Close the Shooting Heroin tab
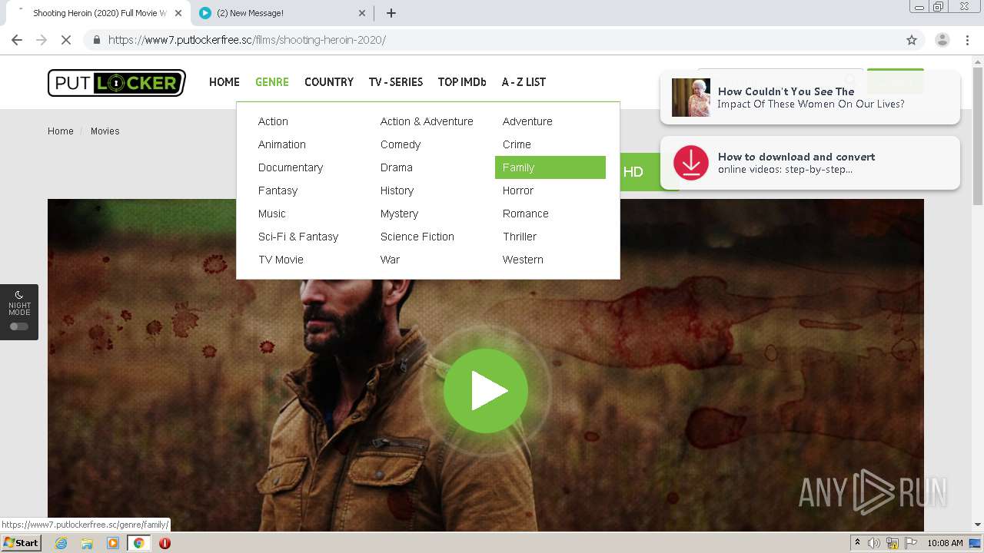Image resolution: width=984 pixels, height=553 pixels. (x=178, y=13)
